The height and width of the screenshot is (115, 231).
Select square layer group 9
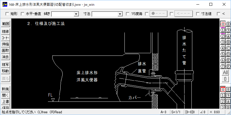[x=228, y=95]
